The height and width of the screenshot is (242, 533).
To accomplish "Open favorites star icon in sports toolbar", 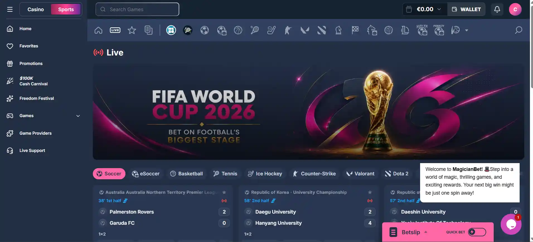I will point(132,30).
